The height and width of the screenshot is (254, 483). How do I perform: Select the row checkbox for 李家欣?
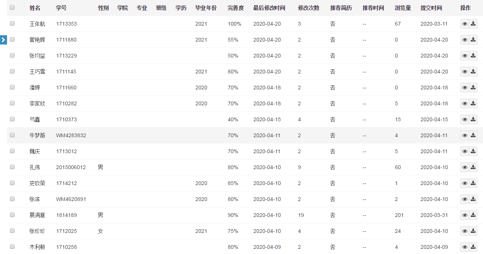[x=12, y=103]
